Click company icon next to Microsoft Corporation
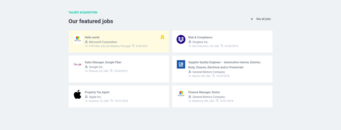This screenshot has height=130, width=341. (86, 42)
